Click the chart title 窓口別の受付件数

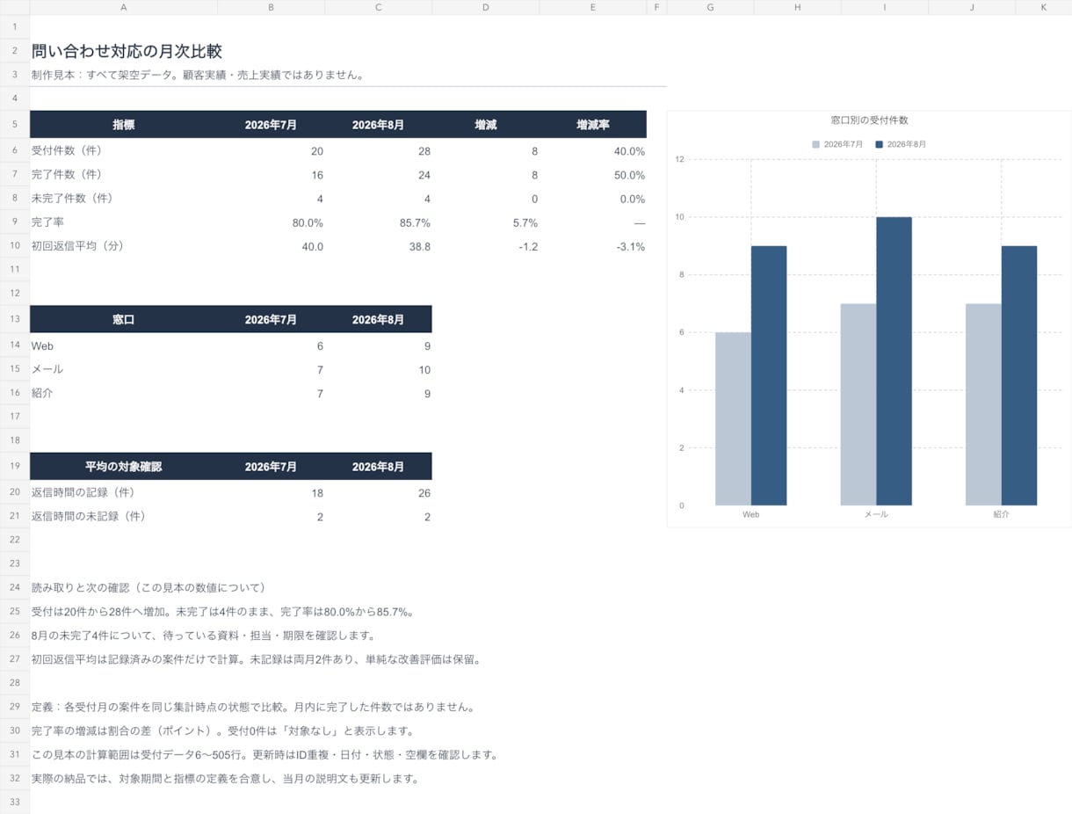[869, 120]
